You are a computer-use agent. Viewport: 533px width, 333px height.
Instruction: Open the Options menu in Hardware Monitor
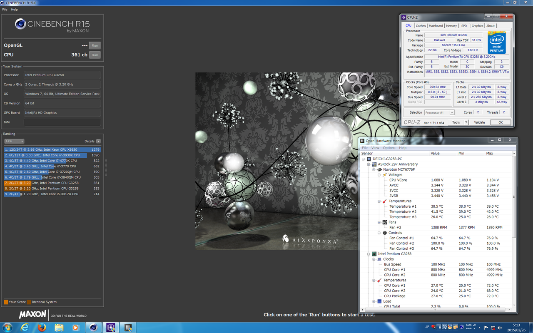click(389, 148)
